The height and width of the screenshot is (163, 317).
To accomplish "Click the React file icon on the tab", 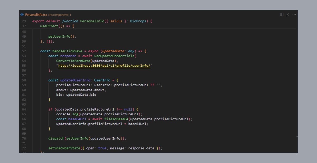I will tap(22, 15).
